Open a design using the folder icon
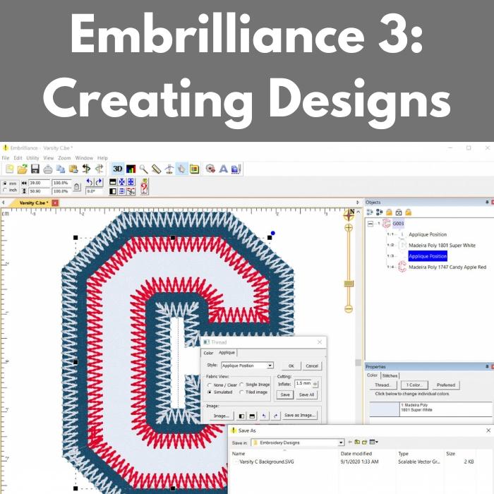The height and width of the screenshot is (494, 494). [x=23, y=169]
